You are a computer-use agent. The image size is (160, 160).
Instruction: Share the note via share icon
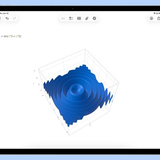click(159, 18)
